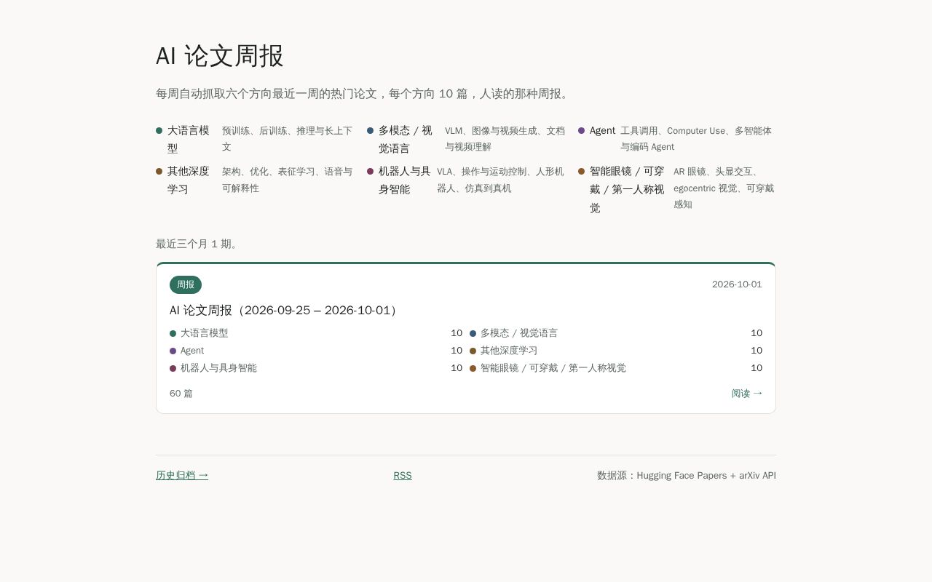The height and width of the screenshot is (582, 932).
Task: Click the 机器人与具身智能 row inside the card
Action: tap(316, 368)
